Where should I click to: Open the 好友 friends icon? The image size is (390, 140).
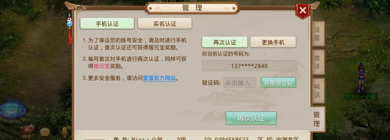click(27, 132)
